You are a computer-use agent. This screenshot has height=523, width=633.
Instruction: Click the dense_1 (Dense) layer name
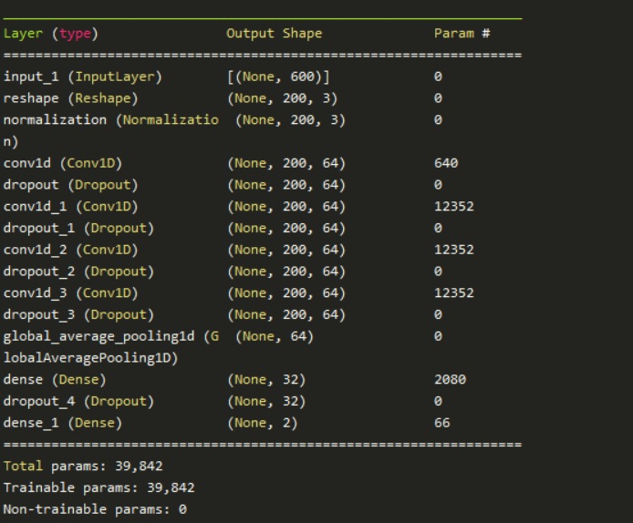[63, 424]
